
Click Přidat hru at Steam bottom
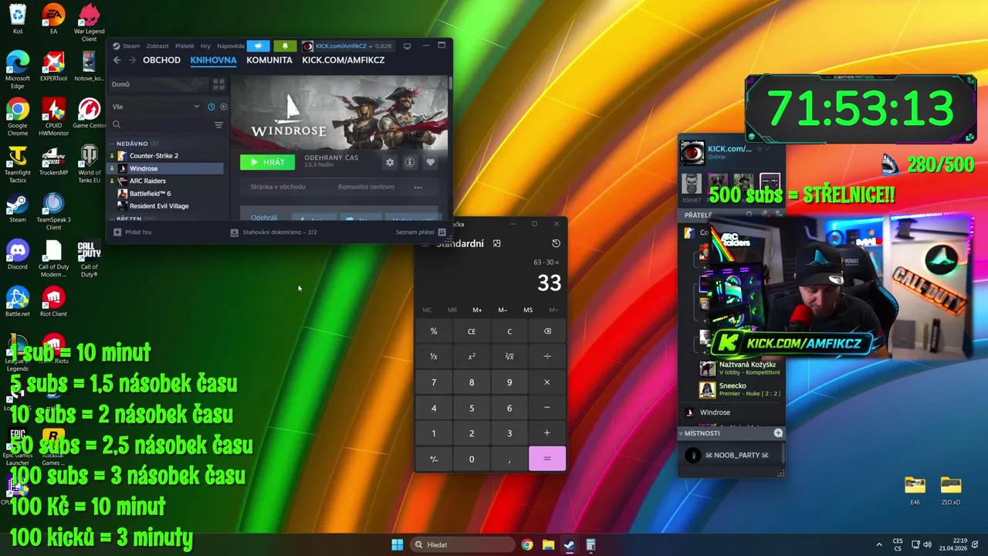tap(133, 232)
